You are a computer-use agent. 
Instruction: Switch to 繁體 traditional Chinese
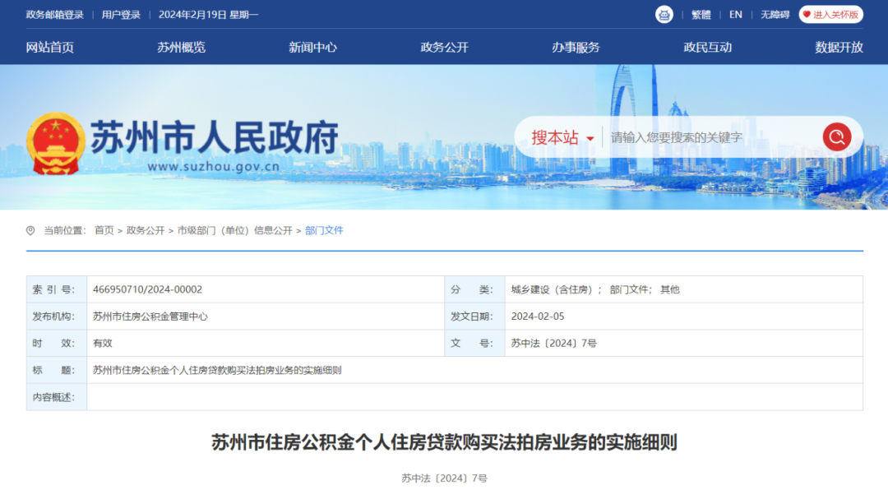point(701,15)
